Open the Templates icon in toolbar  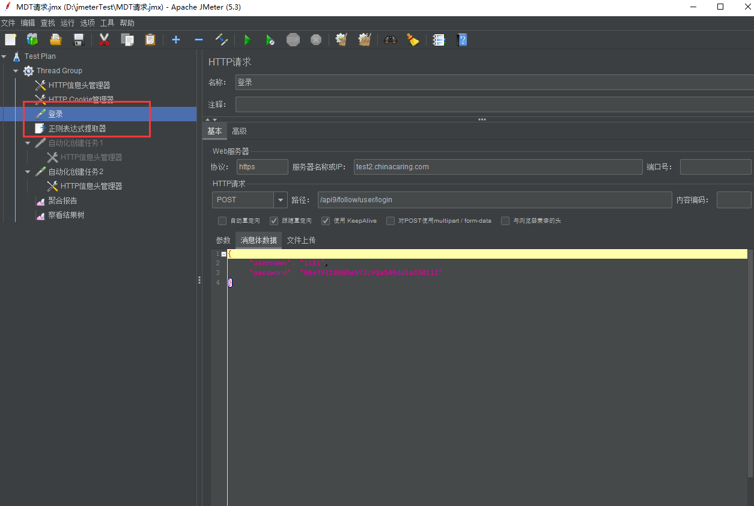click(x=32, y=40)
